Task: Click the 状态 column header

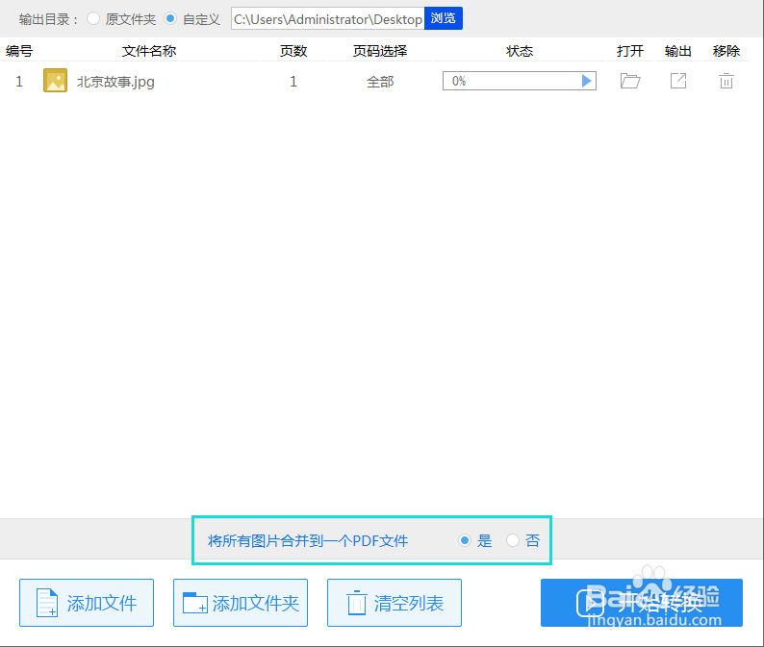Action: pos(520,51)
